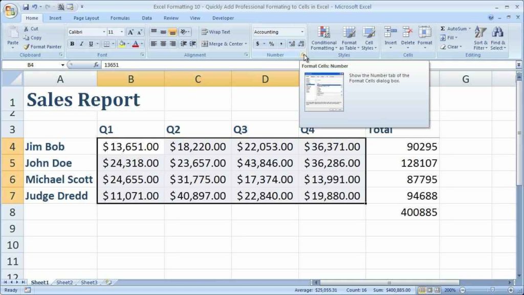
Task: Toggle bold formatting in the Font group
Action: point(72,43)
